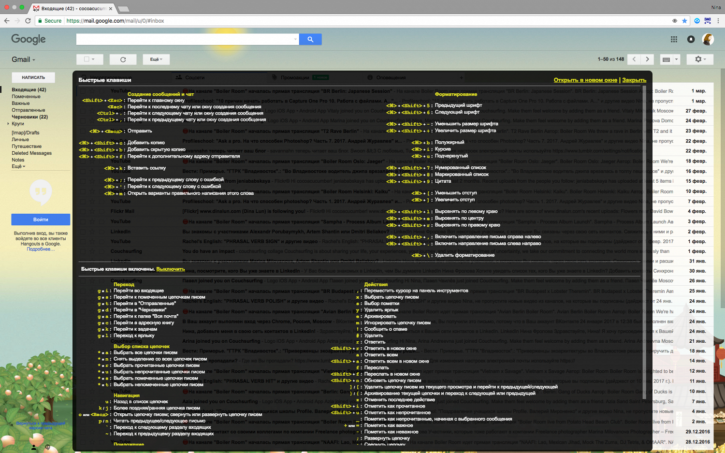Expand the Круги label
The image size is (725, 453).
point(8,124)
